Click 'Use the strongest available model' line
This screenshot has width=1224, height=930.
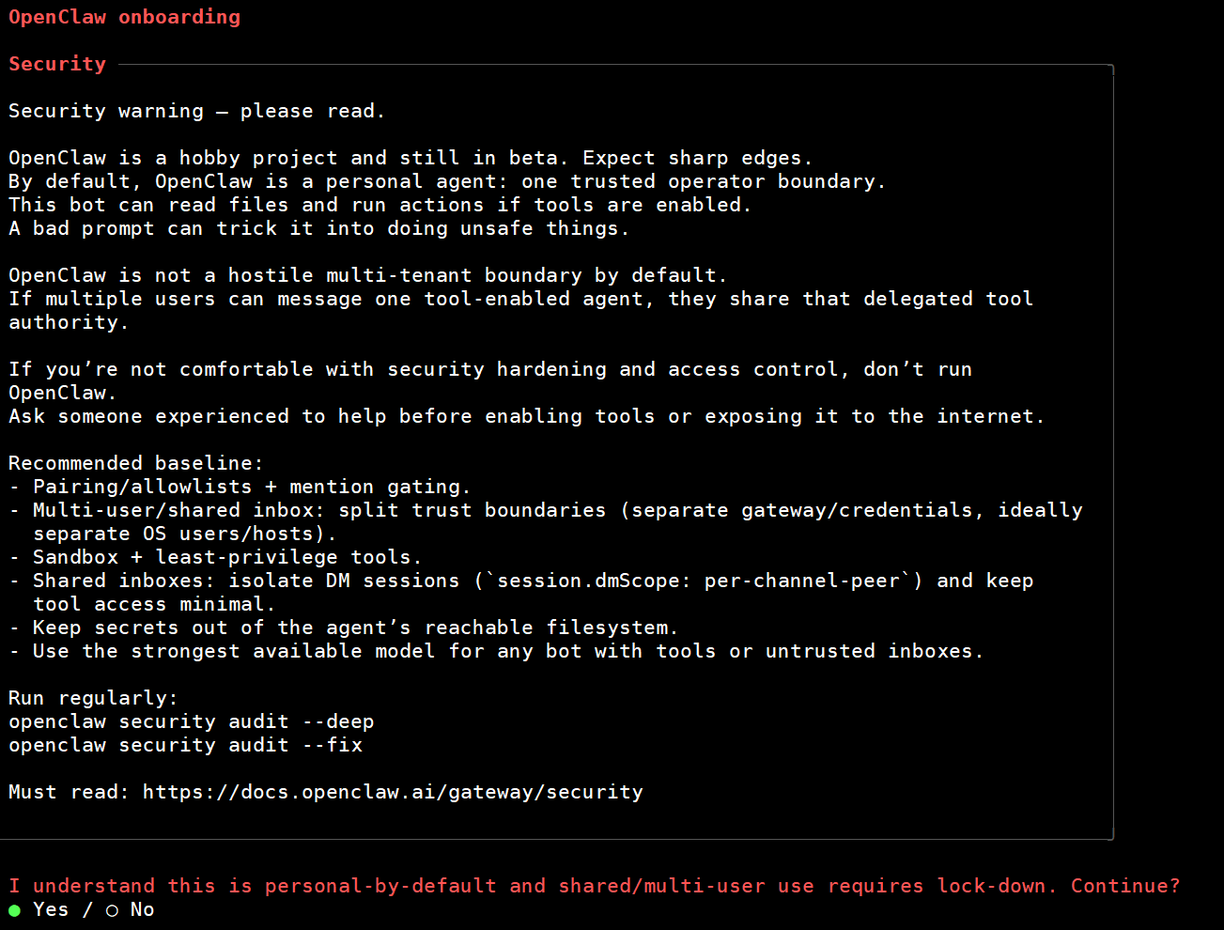click(x=496, y=651)
